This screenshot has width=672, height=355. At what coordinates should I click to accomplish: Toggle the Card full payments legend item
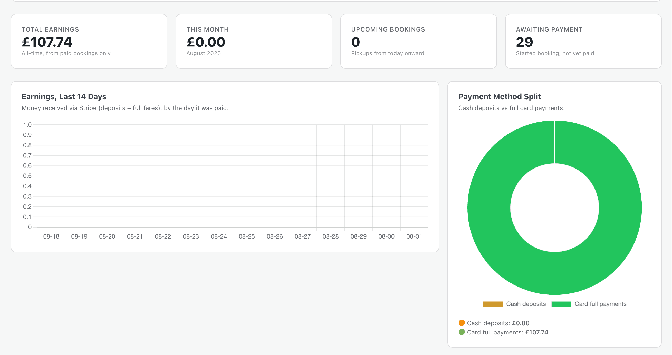pos(589,304)
